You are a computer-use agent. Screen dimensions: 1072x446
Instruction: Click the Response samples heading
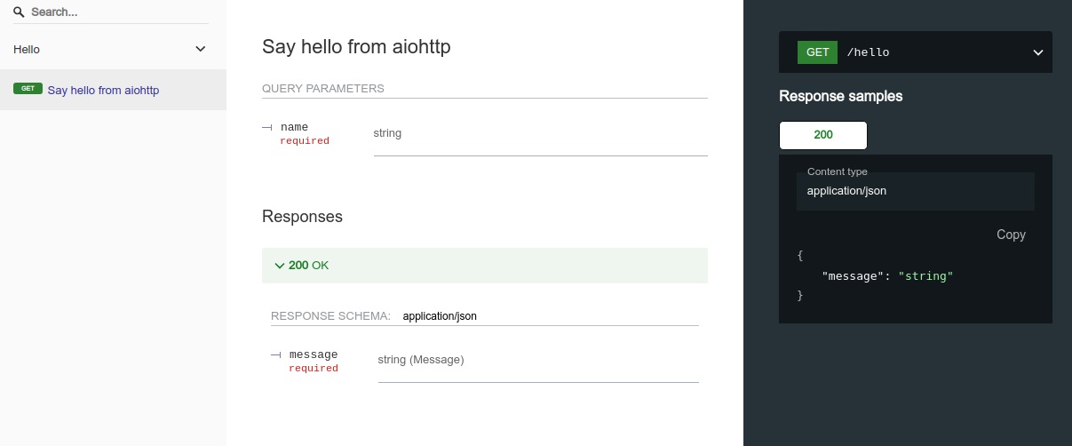tap(840, 96)
